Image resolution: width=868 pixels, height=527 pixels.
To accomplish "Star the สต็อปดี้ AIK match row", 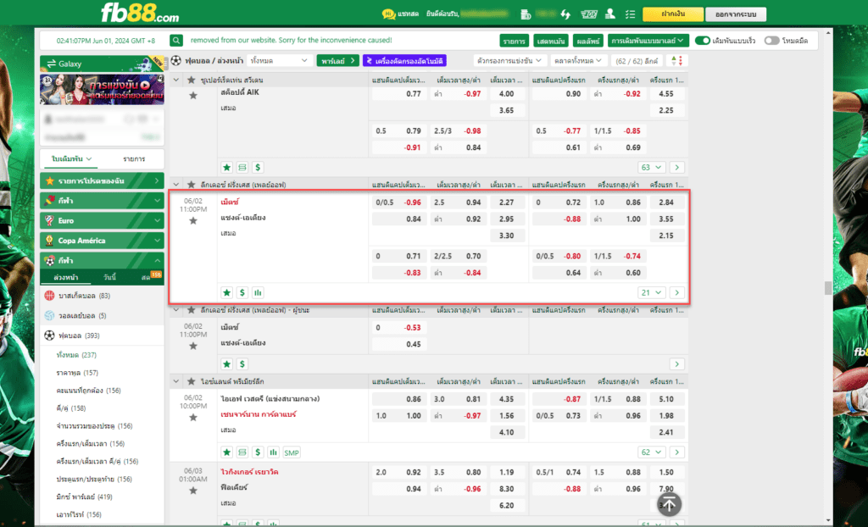I will pos(193,95).
